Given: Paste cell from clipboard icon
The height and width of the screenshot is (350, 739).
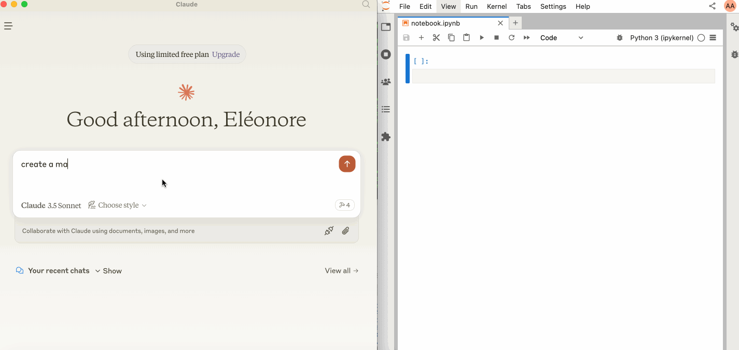Looking at the screenshot, I should pyautogui.click(x=466, y=38).
